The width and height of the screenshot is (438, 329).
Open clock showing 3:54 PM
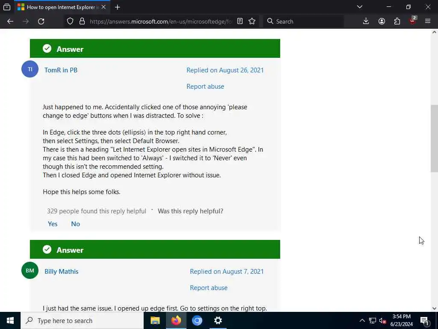point(401,320)
